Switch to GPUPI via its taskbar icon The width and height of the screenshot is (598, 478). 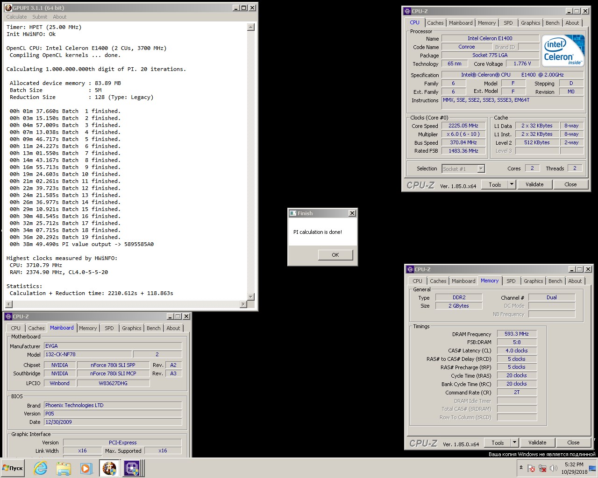109,468
